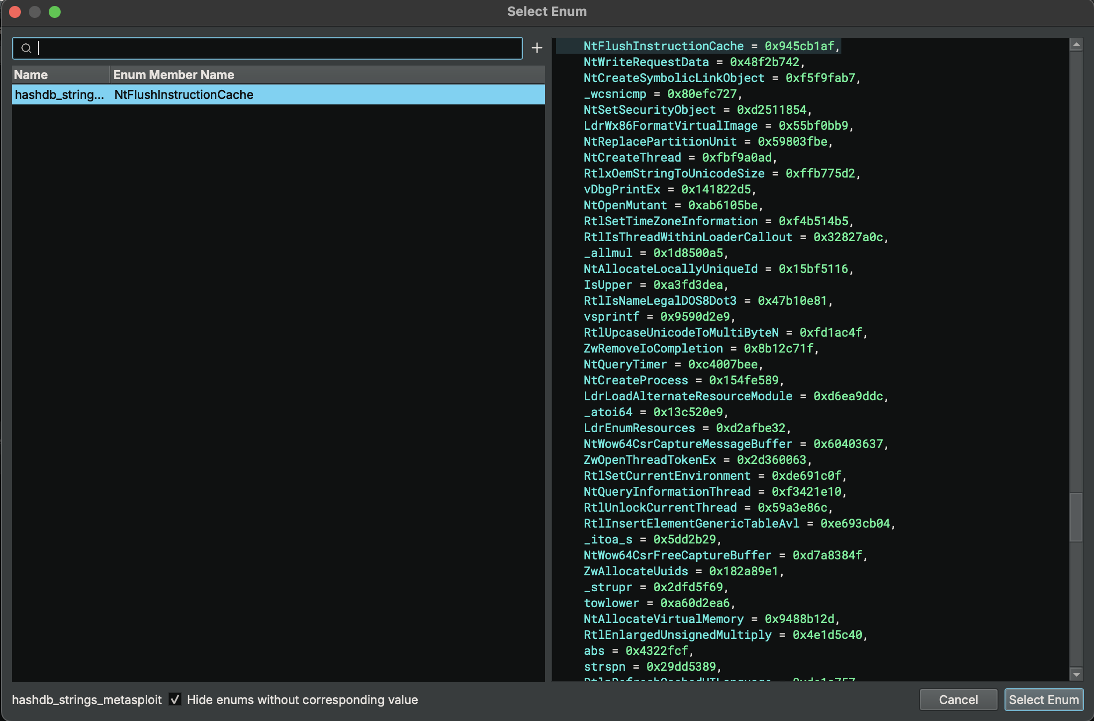Select the hashdb_string... NtFlushInstructionCache row
This screenshot has height=721, width=1094.
[x=278, y=94]
